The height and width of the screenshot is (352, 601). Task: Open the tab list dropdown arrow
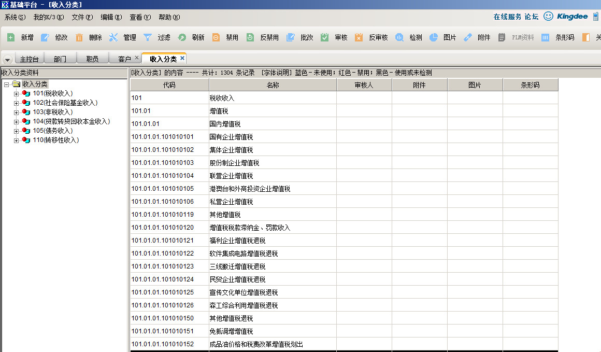pyautogui.click(x=7, y=60)
